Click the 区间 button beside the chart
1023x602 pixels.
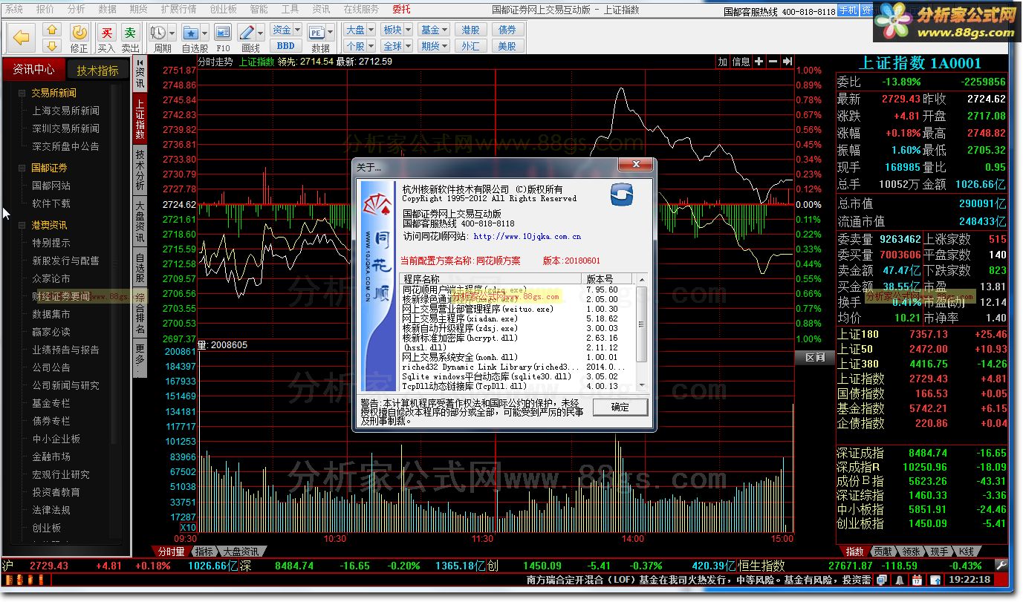815,358
